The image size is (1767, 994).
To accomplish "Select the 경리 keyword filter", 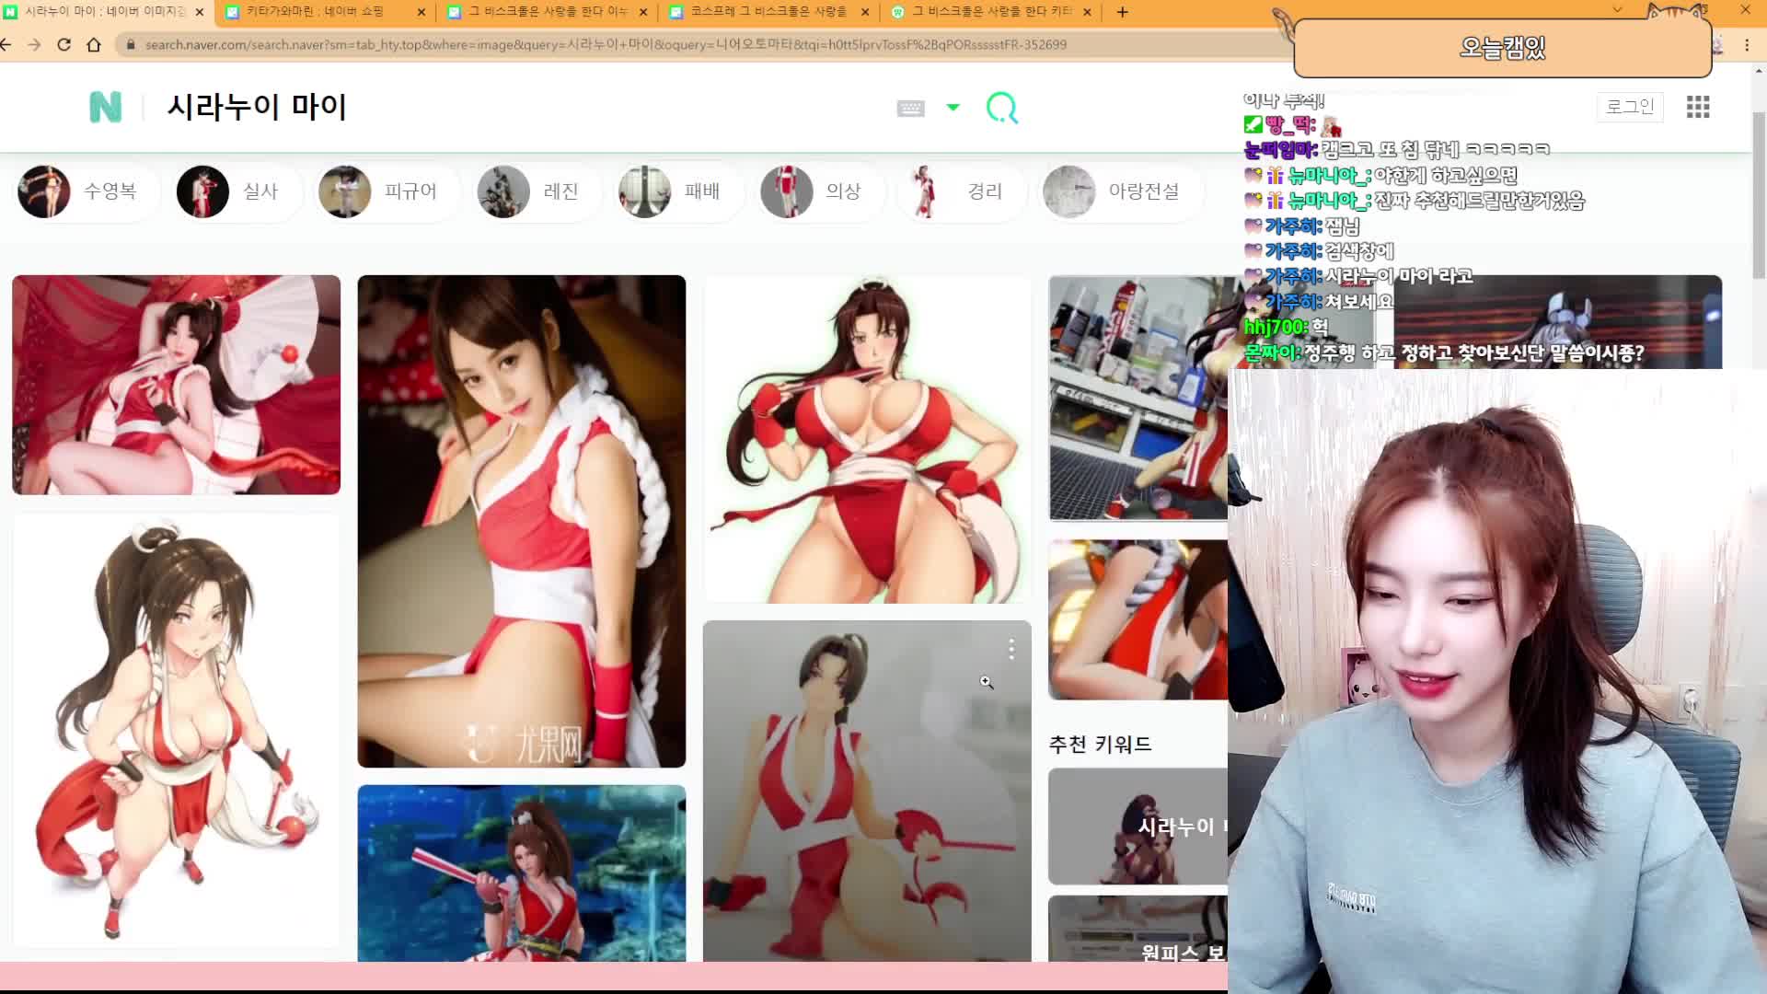I will click(961, 191).
